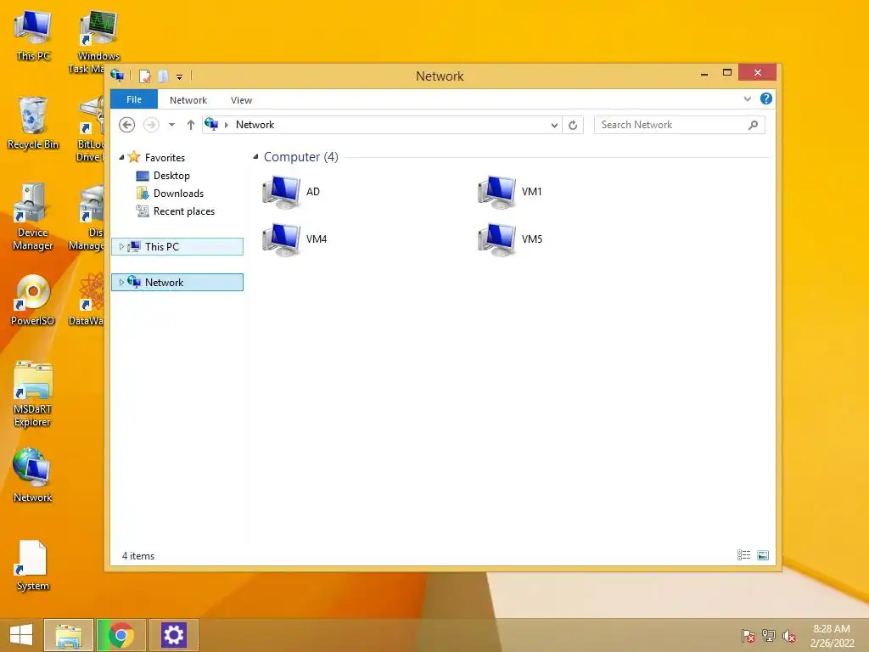The width and height of the screenshot is (869, 652).
Task: Click Favorites in navigation pane
Action: 165,157
